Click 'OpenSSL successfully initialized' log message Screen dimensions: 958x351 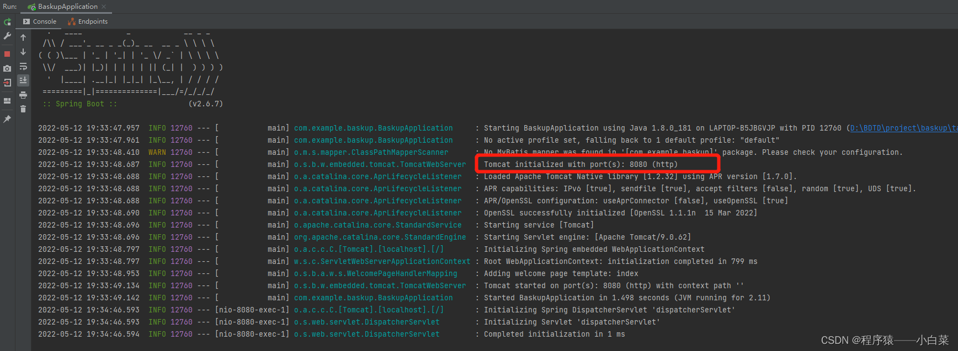[x=620, y=213]
